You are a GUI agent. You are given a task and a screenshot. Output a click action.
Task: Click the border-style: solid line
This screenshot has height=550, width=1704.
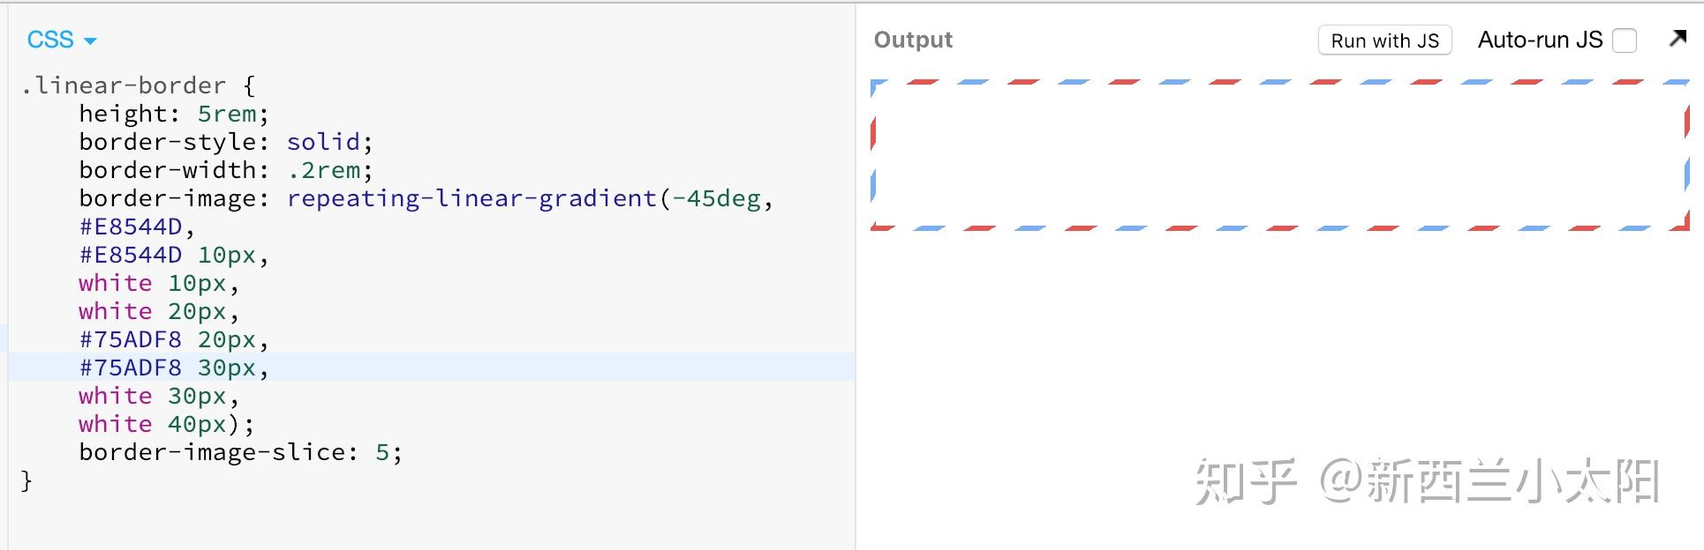(226, 142)
